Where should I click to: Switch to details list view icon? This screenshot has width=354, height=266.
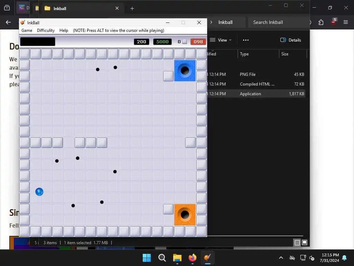click(x=297, y=243)
